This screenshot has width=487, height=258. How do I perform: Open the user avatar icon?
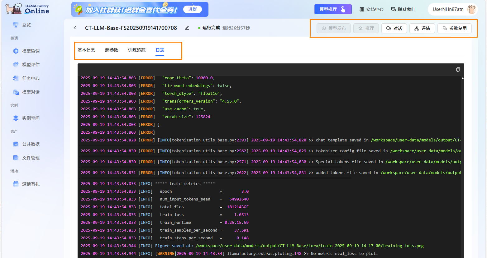click(471, 9)
